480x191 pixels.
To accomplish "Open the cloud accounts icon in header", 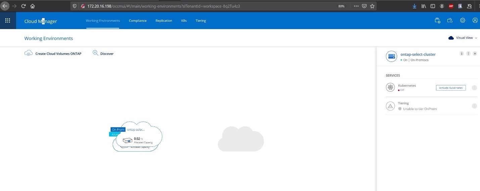I will click(x=450, y=20).
